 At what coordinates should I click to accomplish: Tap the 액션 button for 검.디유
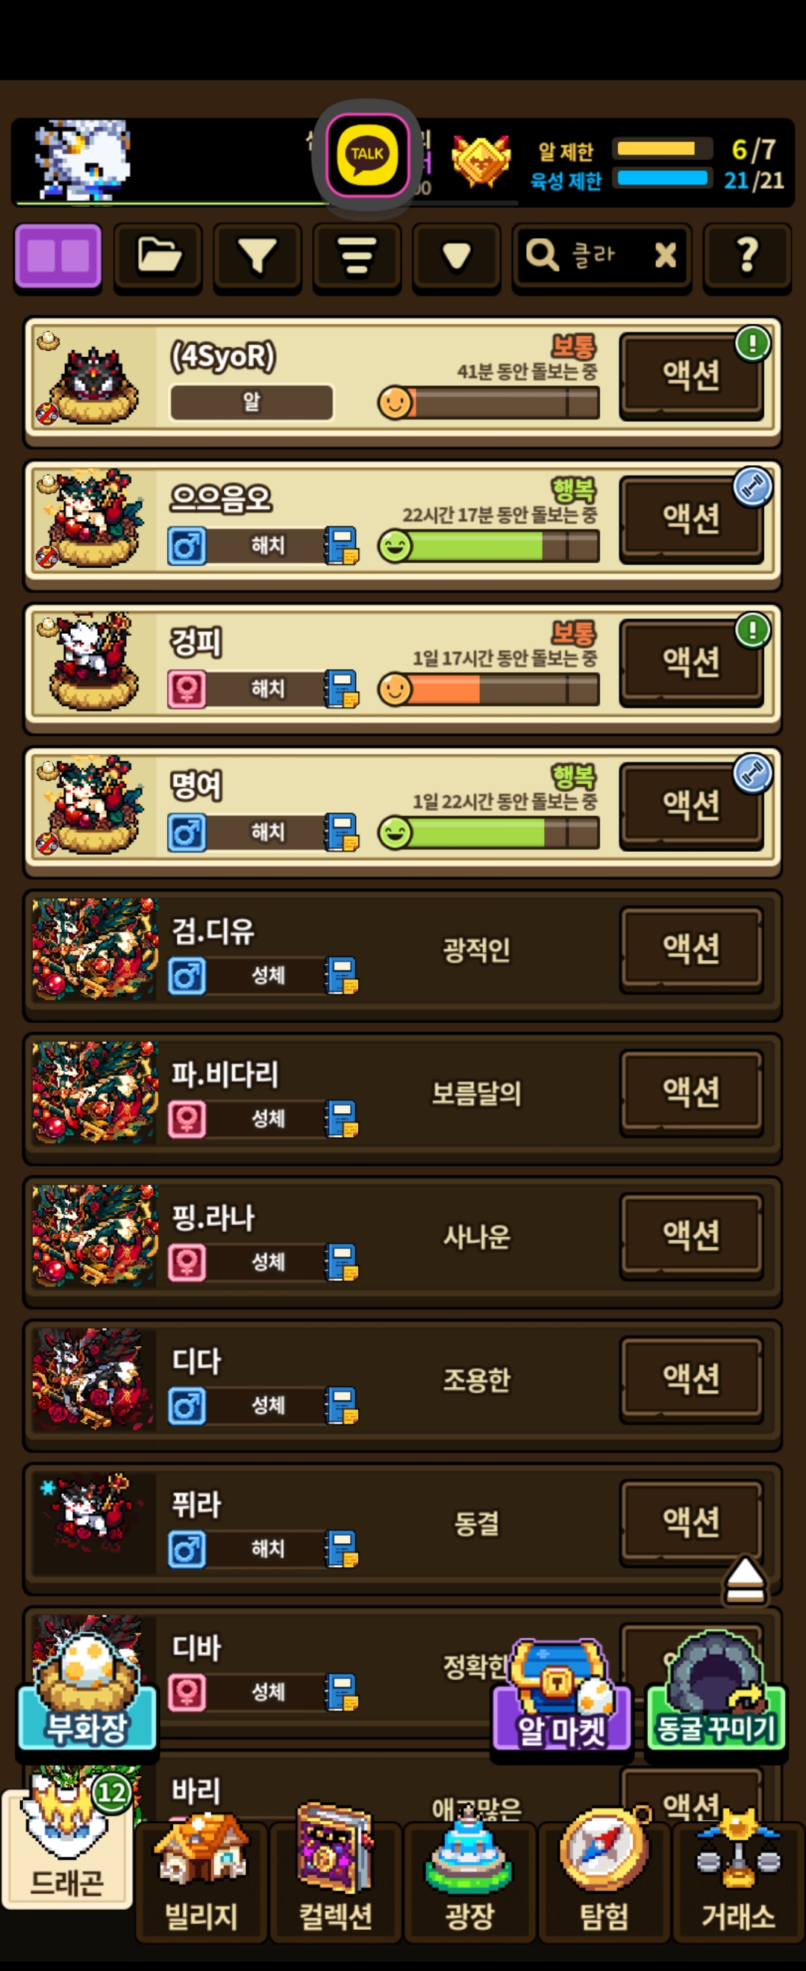(691, 949)
